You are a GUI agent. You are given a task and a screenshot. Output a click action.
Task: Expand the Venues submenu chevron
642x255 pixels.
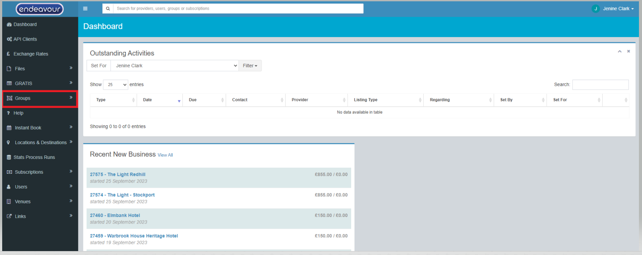point(71,201)
